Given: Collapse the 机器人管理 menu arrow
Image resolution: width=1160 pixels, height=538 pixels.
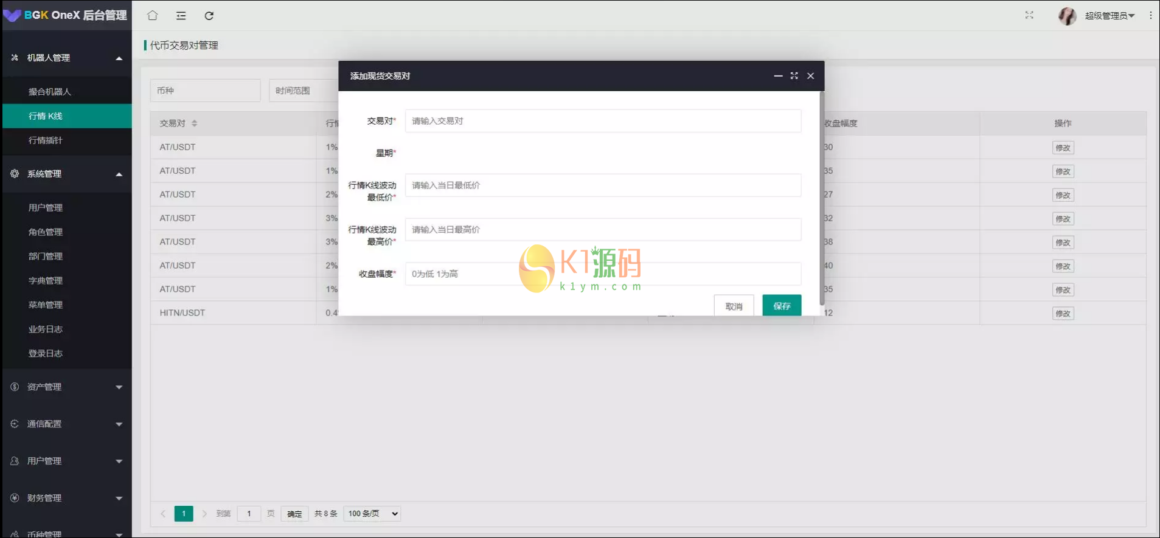Looking at the screenshot, I should pyautogui.click(x=119, y=58).
